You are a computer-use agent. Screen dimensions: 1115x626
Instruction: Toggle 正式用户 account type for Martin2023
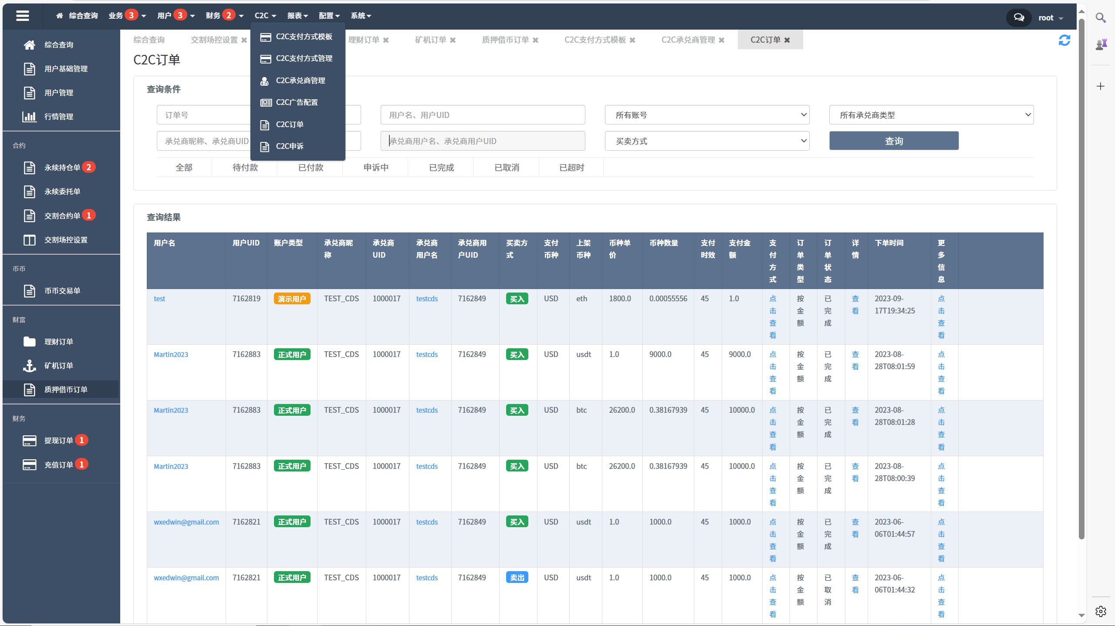pyautogui.click(x=292, y=353)
